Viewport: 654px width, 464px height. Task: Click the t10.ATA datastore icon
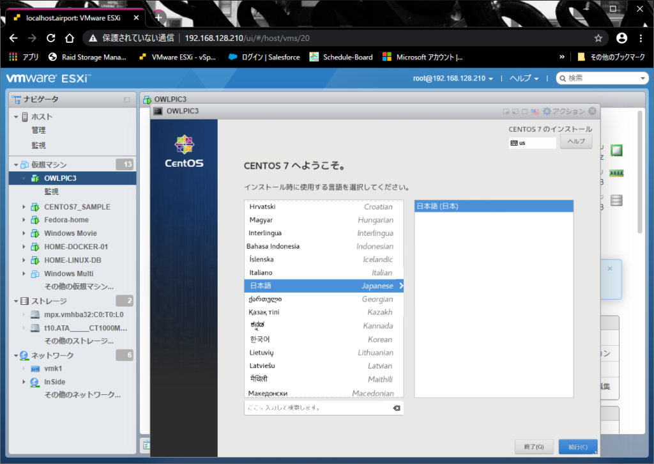pyautogui.click(x=35, y=328)
